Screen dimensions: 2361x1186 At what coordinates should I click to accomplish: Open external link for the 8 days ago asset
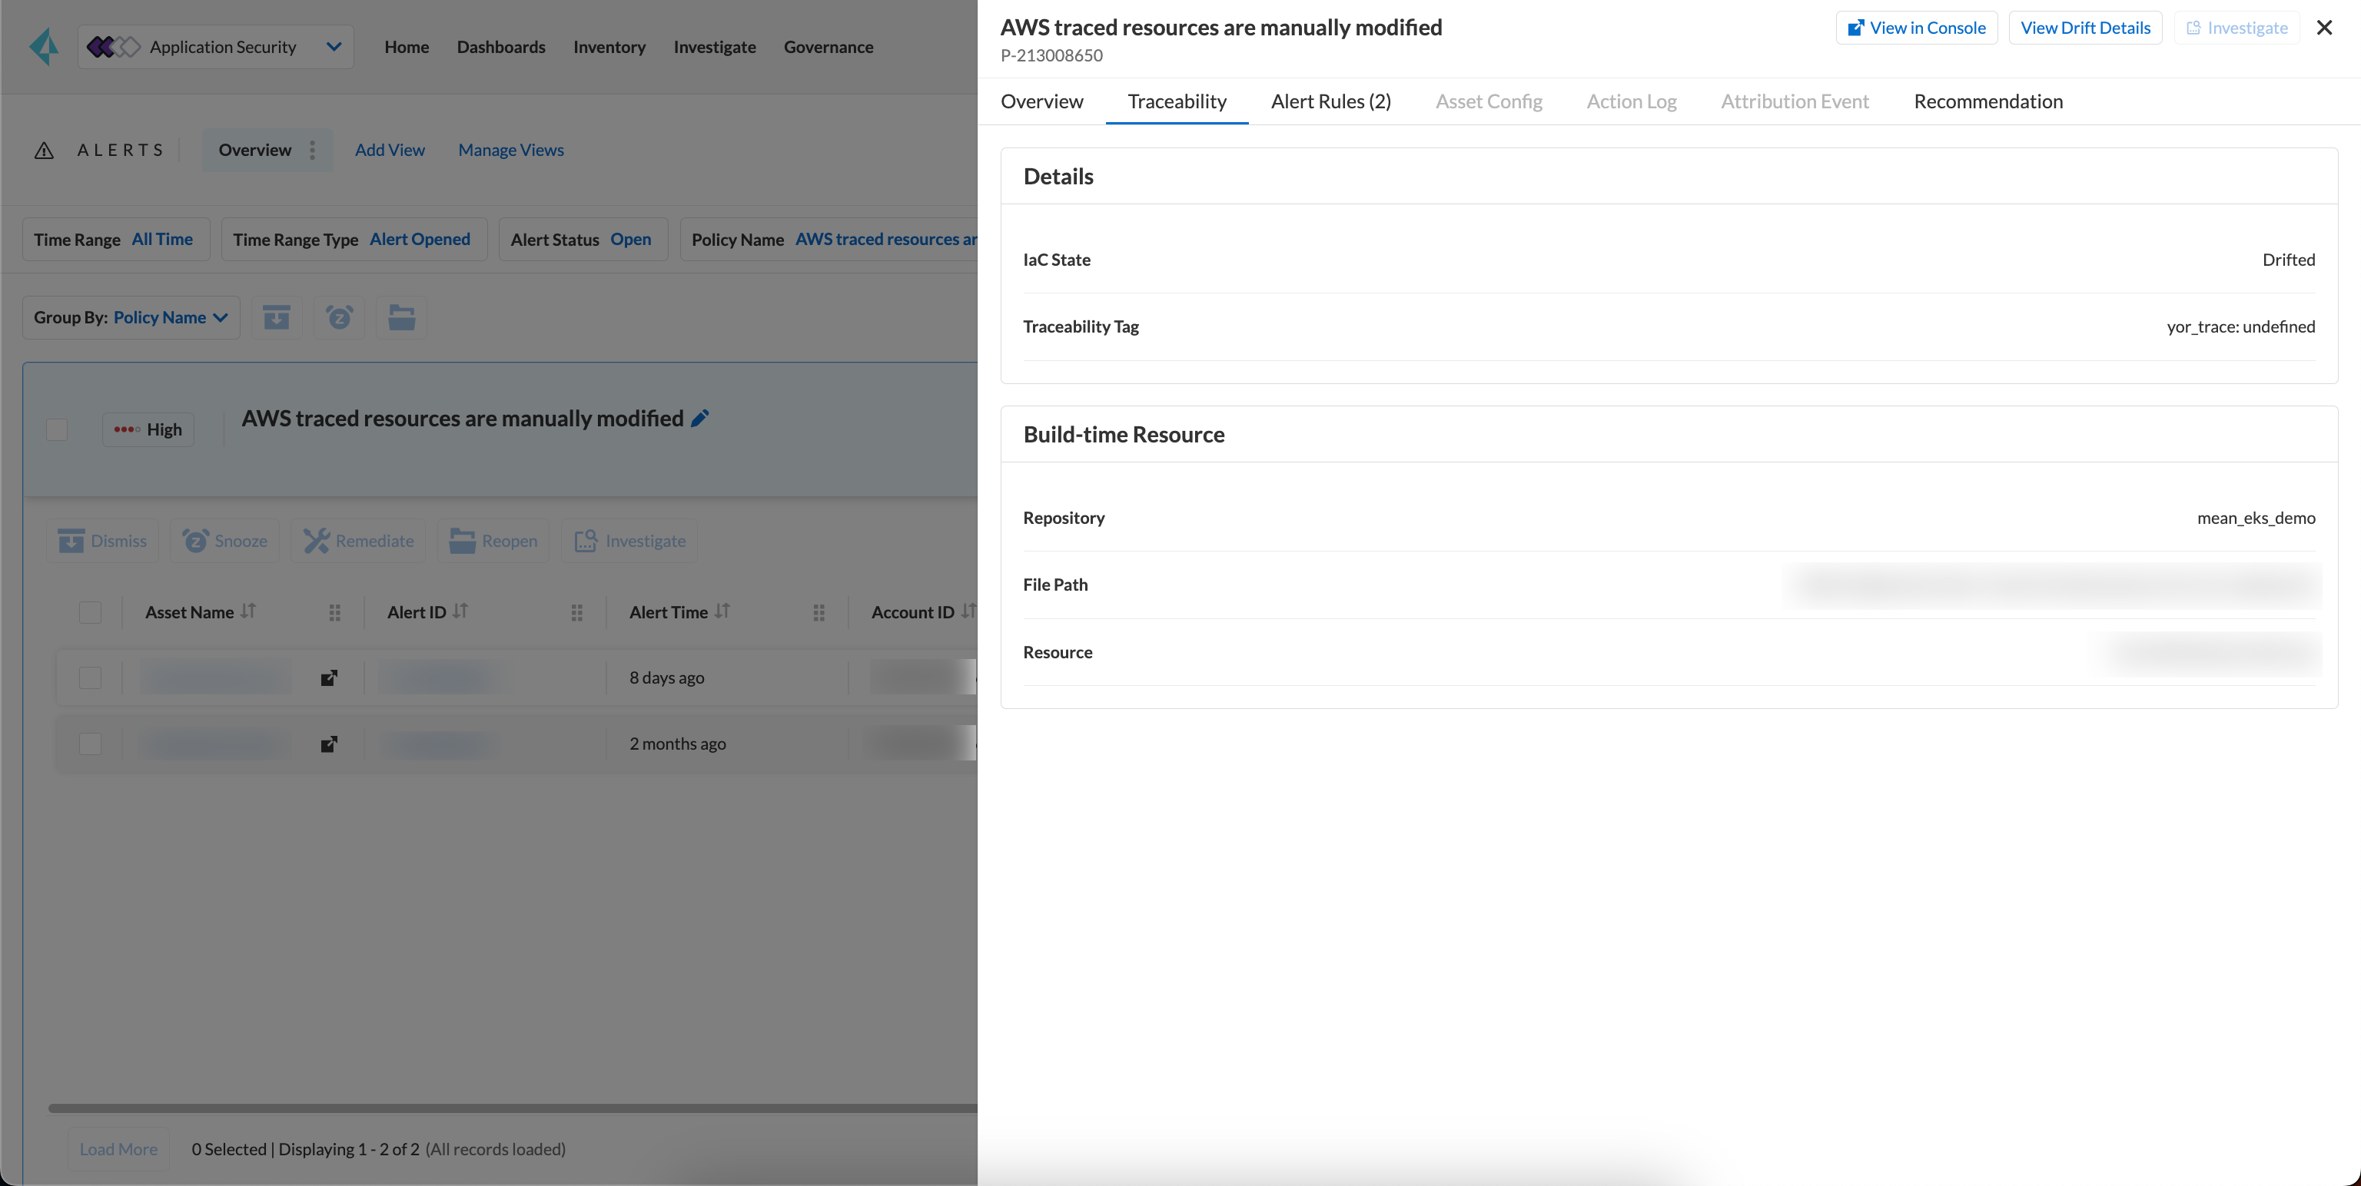click(329, 677)
